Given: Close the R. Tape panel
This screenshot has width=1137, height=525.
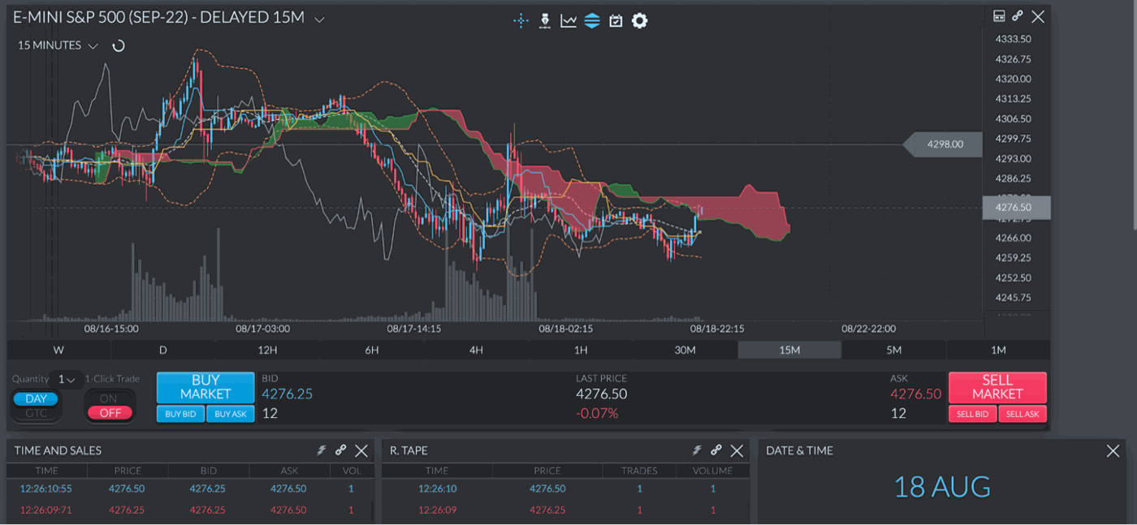Looking at the screenshot, I should tap(737, 450).
